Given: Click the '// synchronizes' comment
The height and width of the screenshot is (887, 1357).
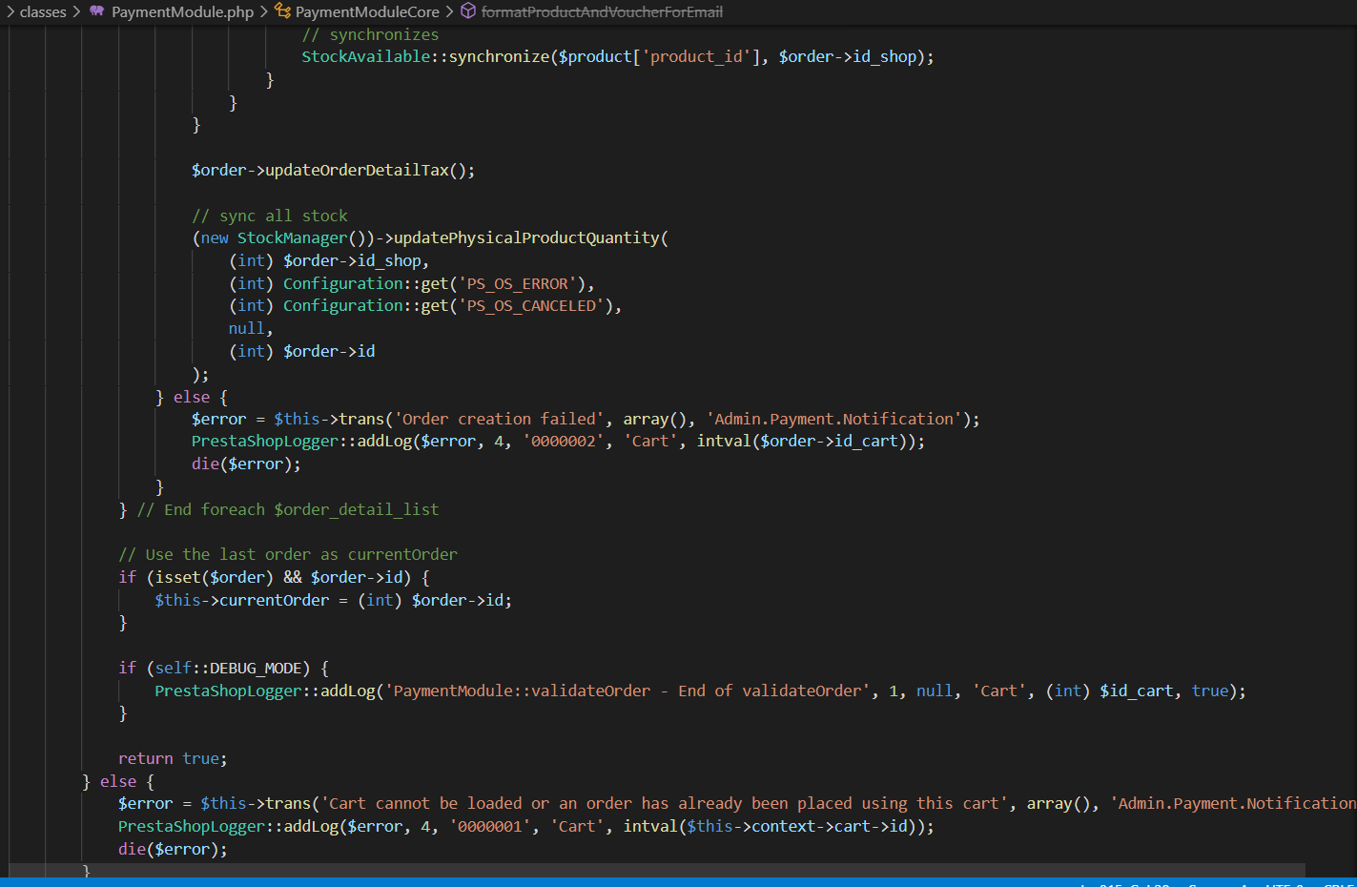Looking at the screenshot, I should 371,34.
